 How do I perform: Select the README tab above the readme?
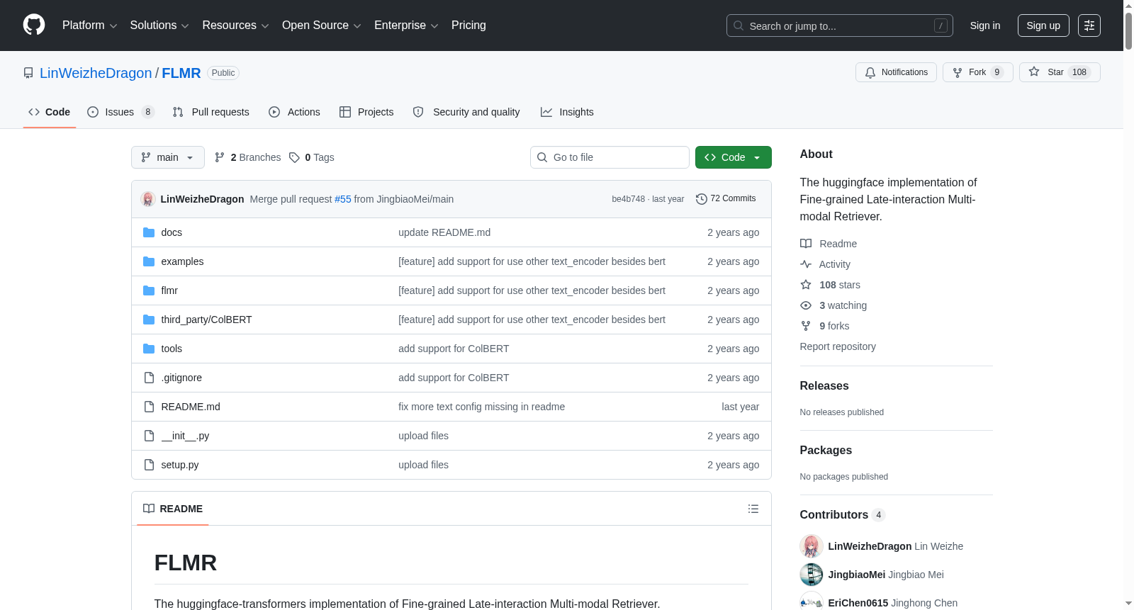tap(173, 509)
